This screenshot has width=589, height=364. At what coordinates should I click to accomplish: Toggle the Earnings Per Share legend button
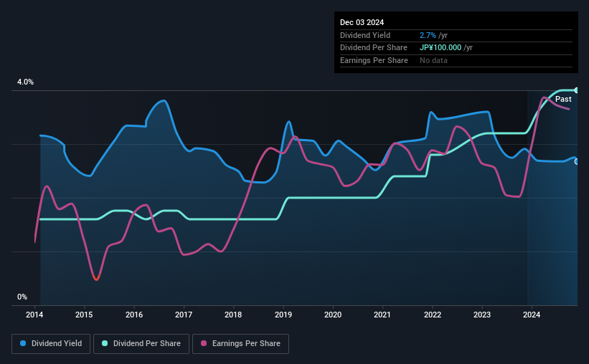click(240, 344)
